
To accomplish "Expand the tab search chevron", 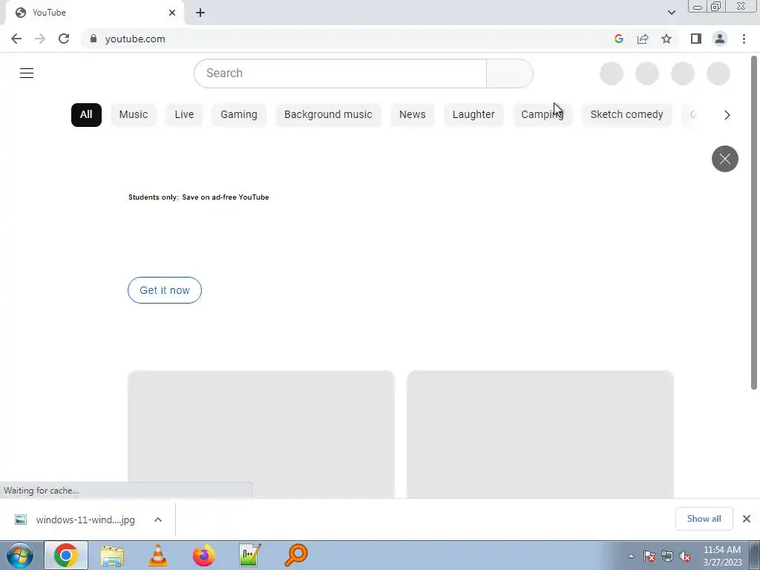I will point(671,13).
